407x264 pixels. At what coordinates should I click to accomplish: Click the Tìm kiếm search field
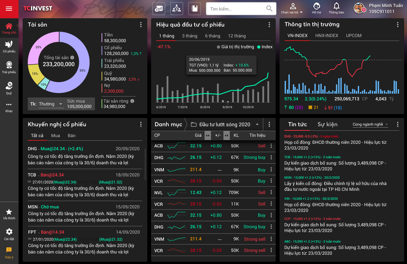(236, 9)
